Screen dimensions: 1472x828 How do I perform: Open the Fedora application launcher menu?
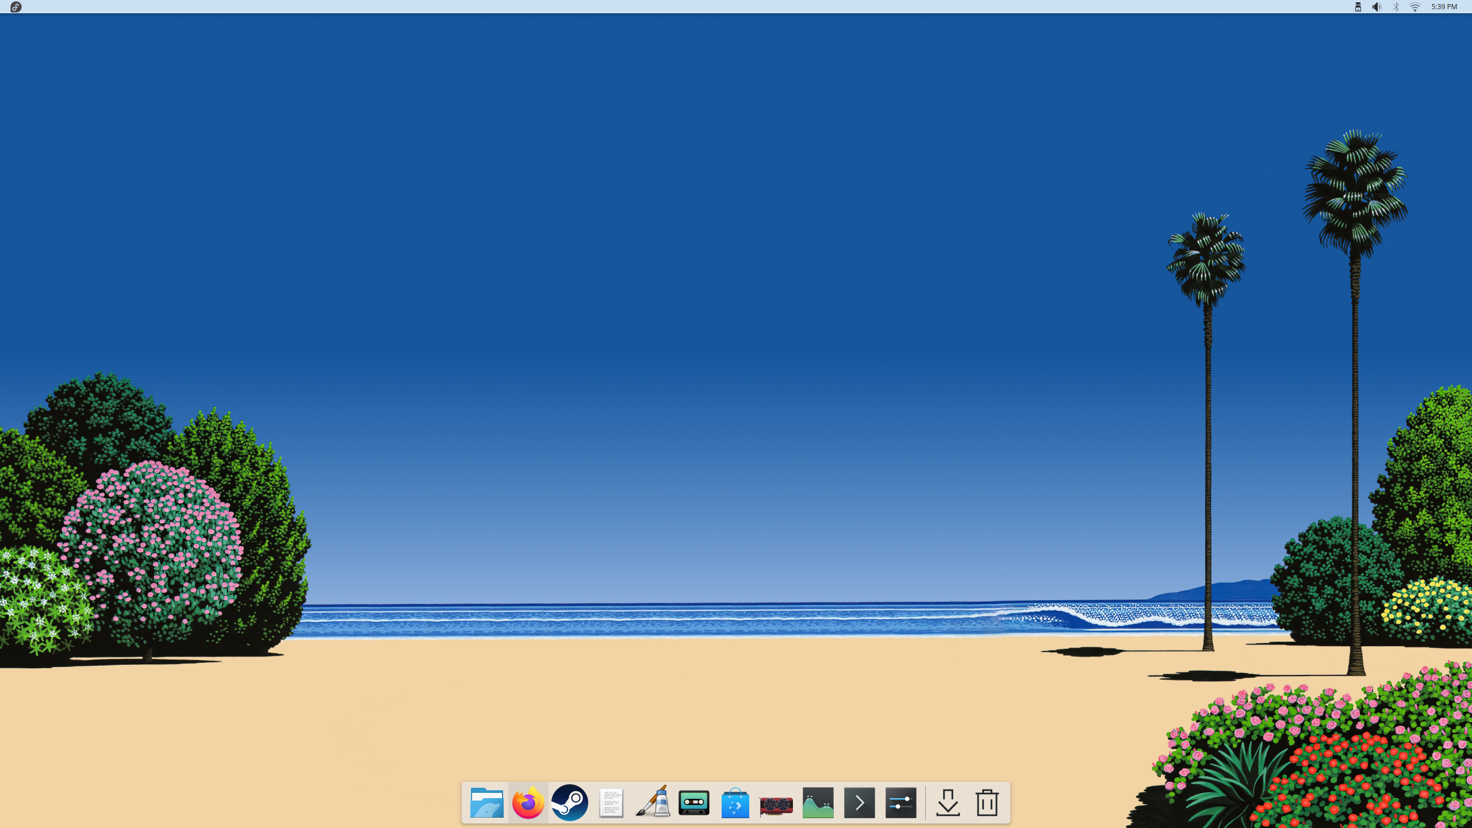pos(16,7)
